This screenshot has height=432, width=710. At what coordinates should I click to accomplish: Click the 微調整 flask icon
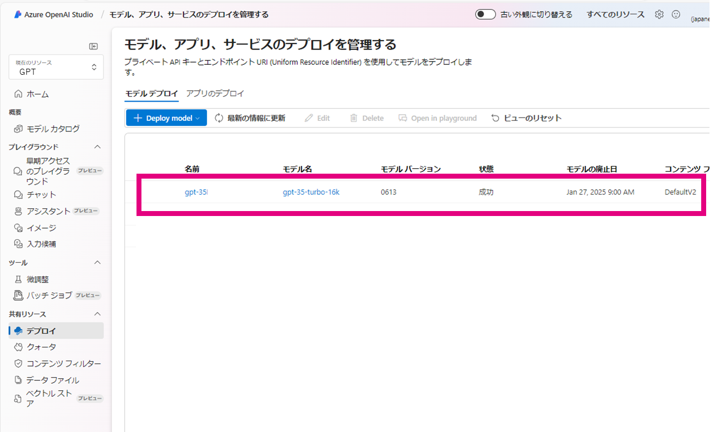(x=18, y=279)
